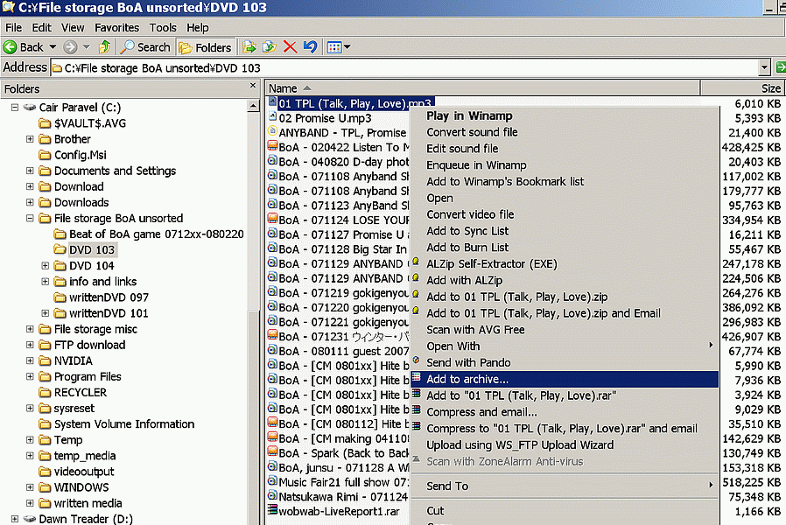Expand the Brother folder
Image resolution: width=786 pixels, height=525 pixels.
pyautogui.click(x=30, y=139)
